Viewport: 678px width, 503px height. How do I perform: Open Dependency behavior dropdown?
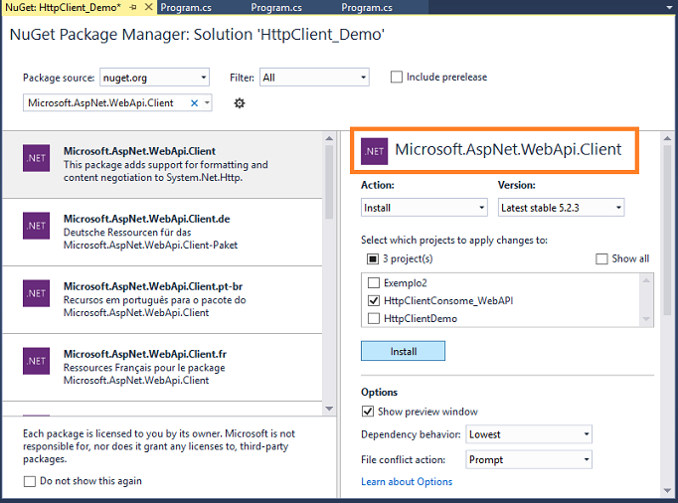pyautogui.click(x=529, y=434)
